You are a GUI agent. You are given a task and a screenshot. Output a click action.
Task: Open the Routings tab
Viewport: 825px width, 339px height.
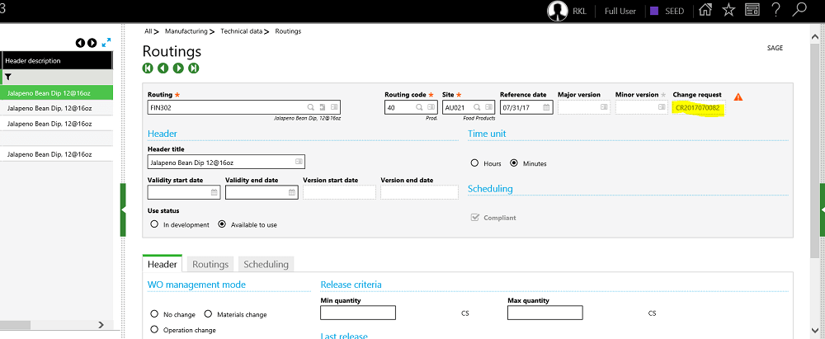click(x=210, y=265)
